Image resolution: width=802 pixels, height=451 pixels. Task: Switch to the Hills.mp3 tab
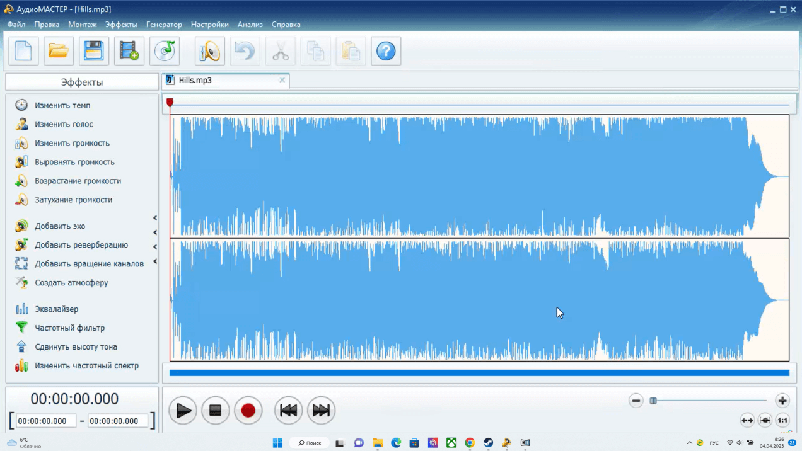pyautogui.click(x=195, y=81)
